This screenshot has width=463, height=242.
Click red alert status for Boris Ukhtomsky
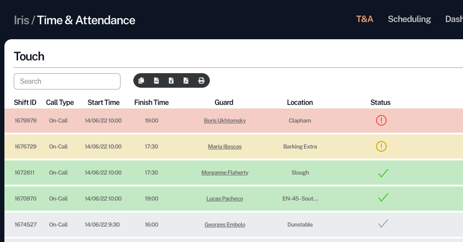click(x=381, y=120)
